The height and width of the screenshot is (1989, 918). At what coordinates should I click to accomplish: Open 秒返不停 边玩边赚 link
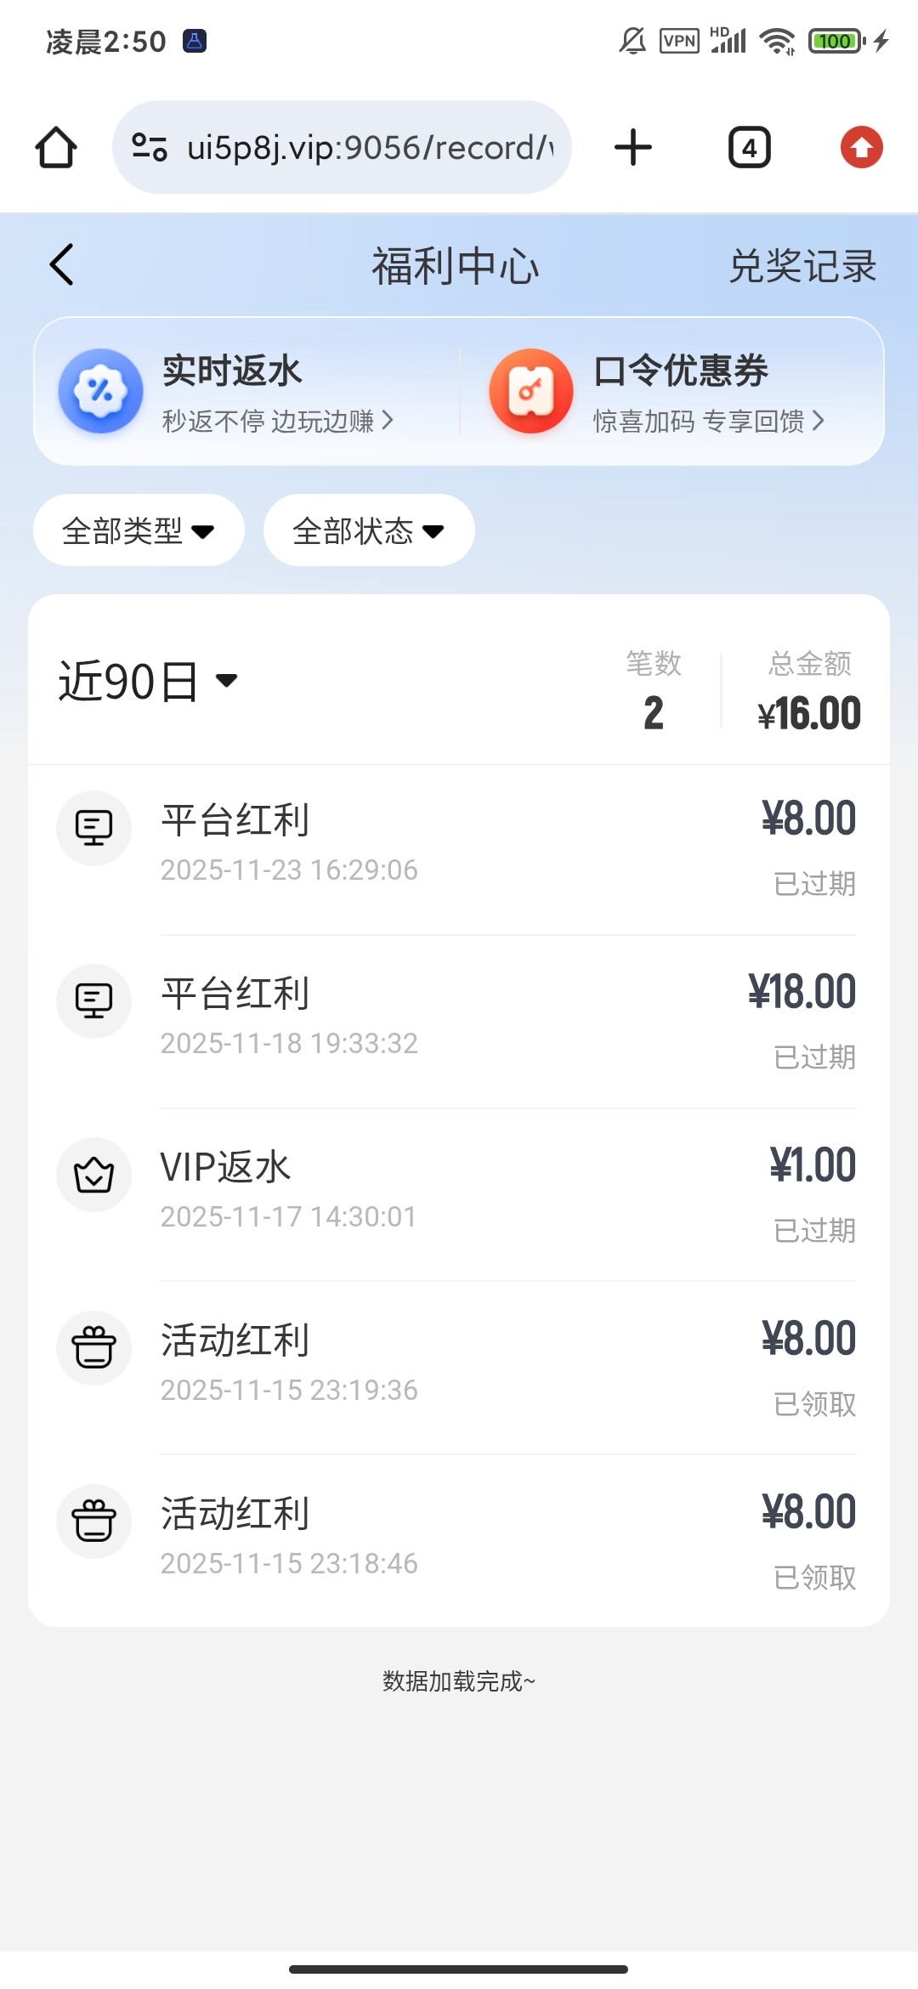pyautogui.click(x=277, y=421)
